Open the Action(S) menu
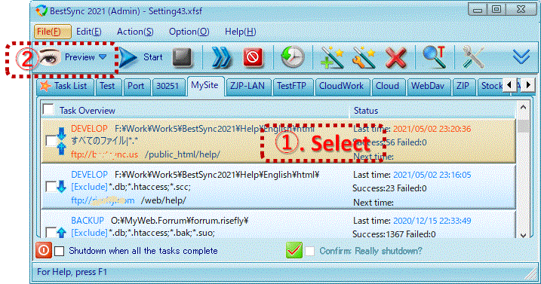Image resolution: width=541 pixels, height=284 pixels. point(135,32)
